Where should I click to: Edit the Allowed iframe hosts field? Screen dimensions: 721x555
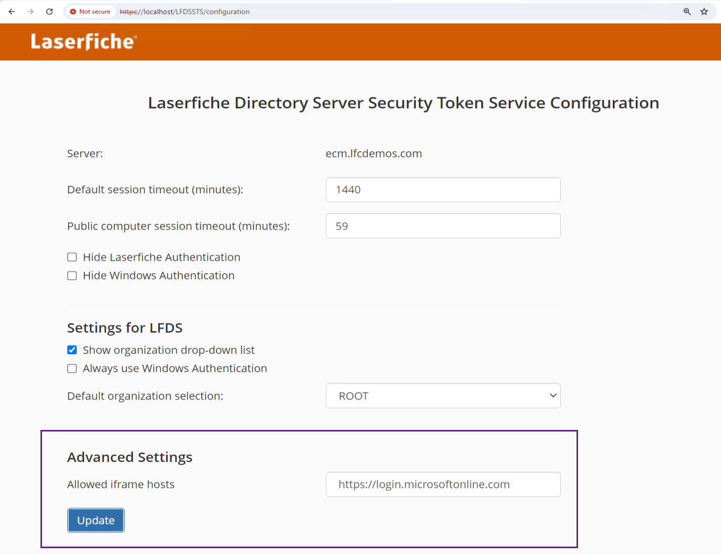443,485
